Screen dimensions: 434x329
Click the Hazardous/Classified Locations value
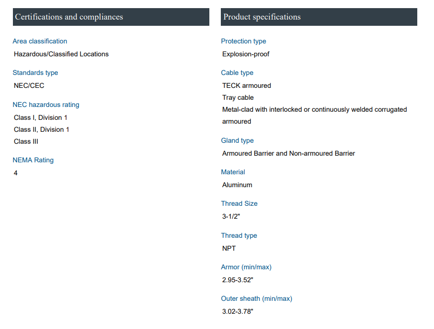[x=61, y=54]
